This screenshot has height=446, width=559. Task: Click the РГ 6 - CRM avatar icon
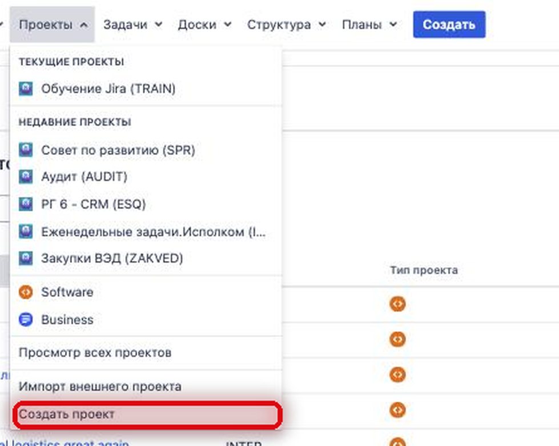26,204
